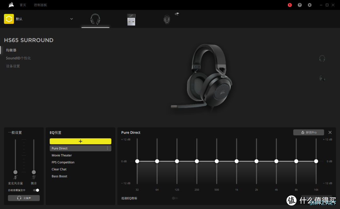This screenshot has height=209, width=340.
Task: Open the 设备设置 device settings section
Action: point(13,66)
